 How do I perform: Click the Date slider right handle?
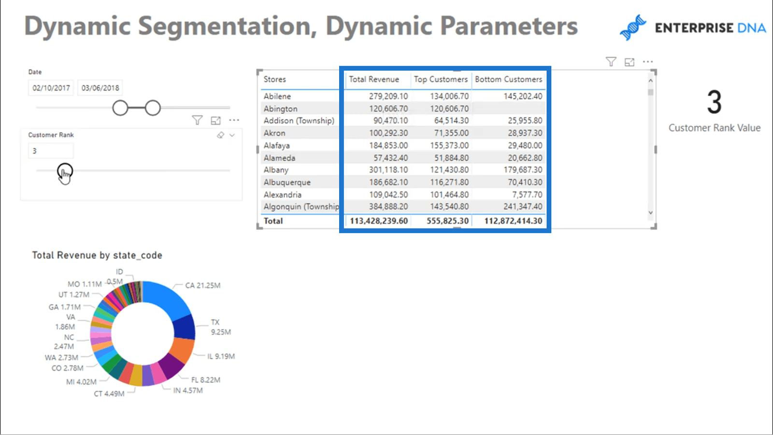(x=153, y=108)
